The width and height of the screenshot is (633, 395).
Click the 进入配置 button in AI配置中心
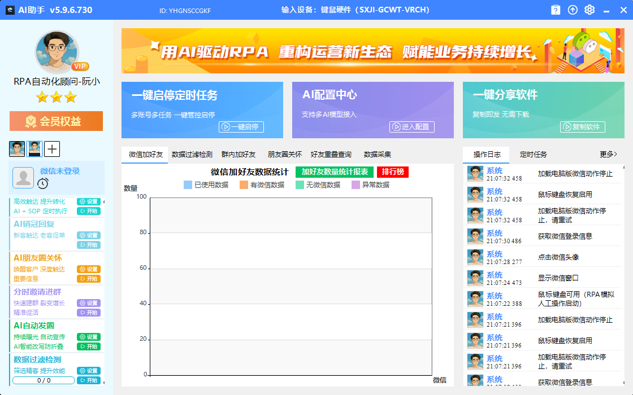coord(412,127)
